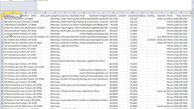Viewport: 194px width, 109px height.
Task: Select row 31 header
Action: [2, 106]
